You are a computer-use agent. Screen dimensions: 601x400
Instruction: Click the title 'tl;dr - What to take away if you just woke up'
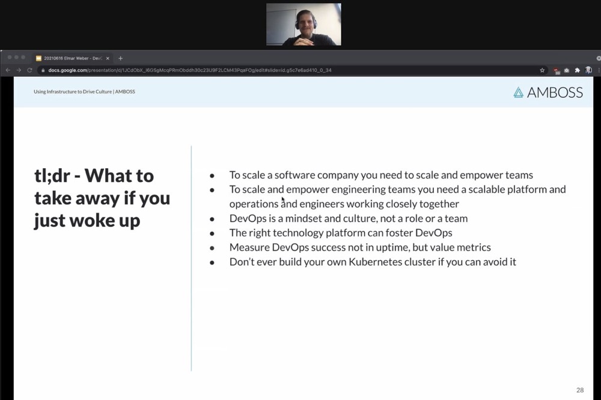coord(102,198)
